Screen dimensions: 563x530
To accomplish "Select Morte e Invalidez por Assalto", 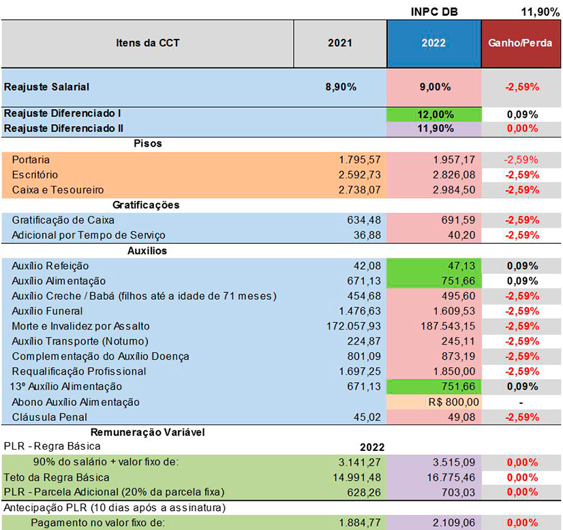I will tap(81, 326).
